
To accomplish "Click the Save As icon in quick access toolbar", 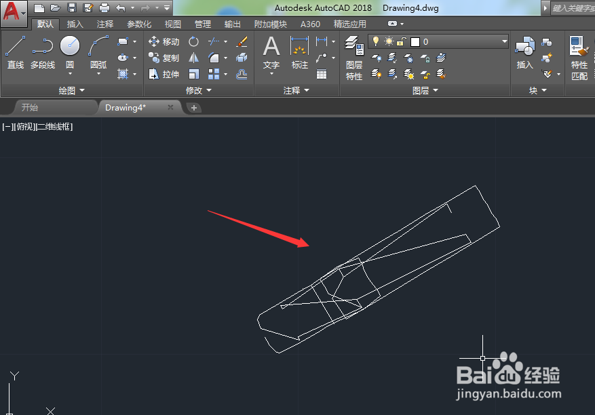I will point(88,7).
